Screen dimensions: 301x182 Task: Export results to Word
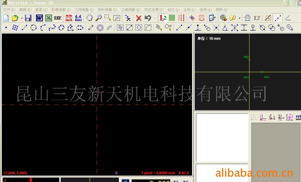coord(39,18)
